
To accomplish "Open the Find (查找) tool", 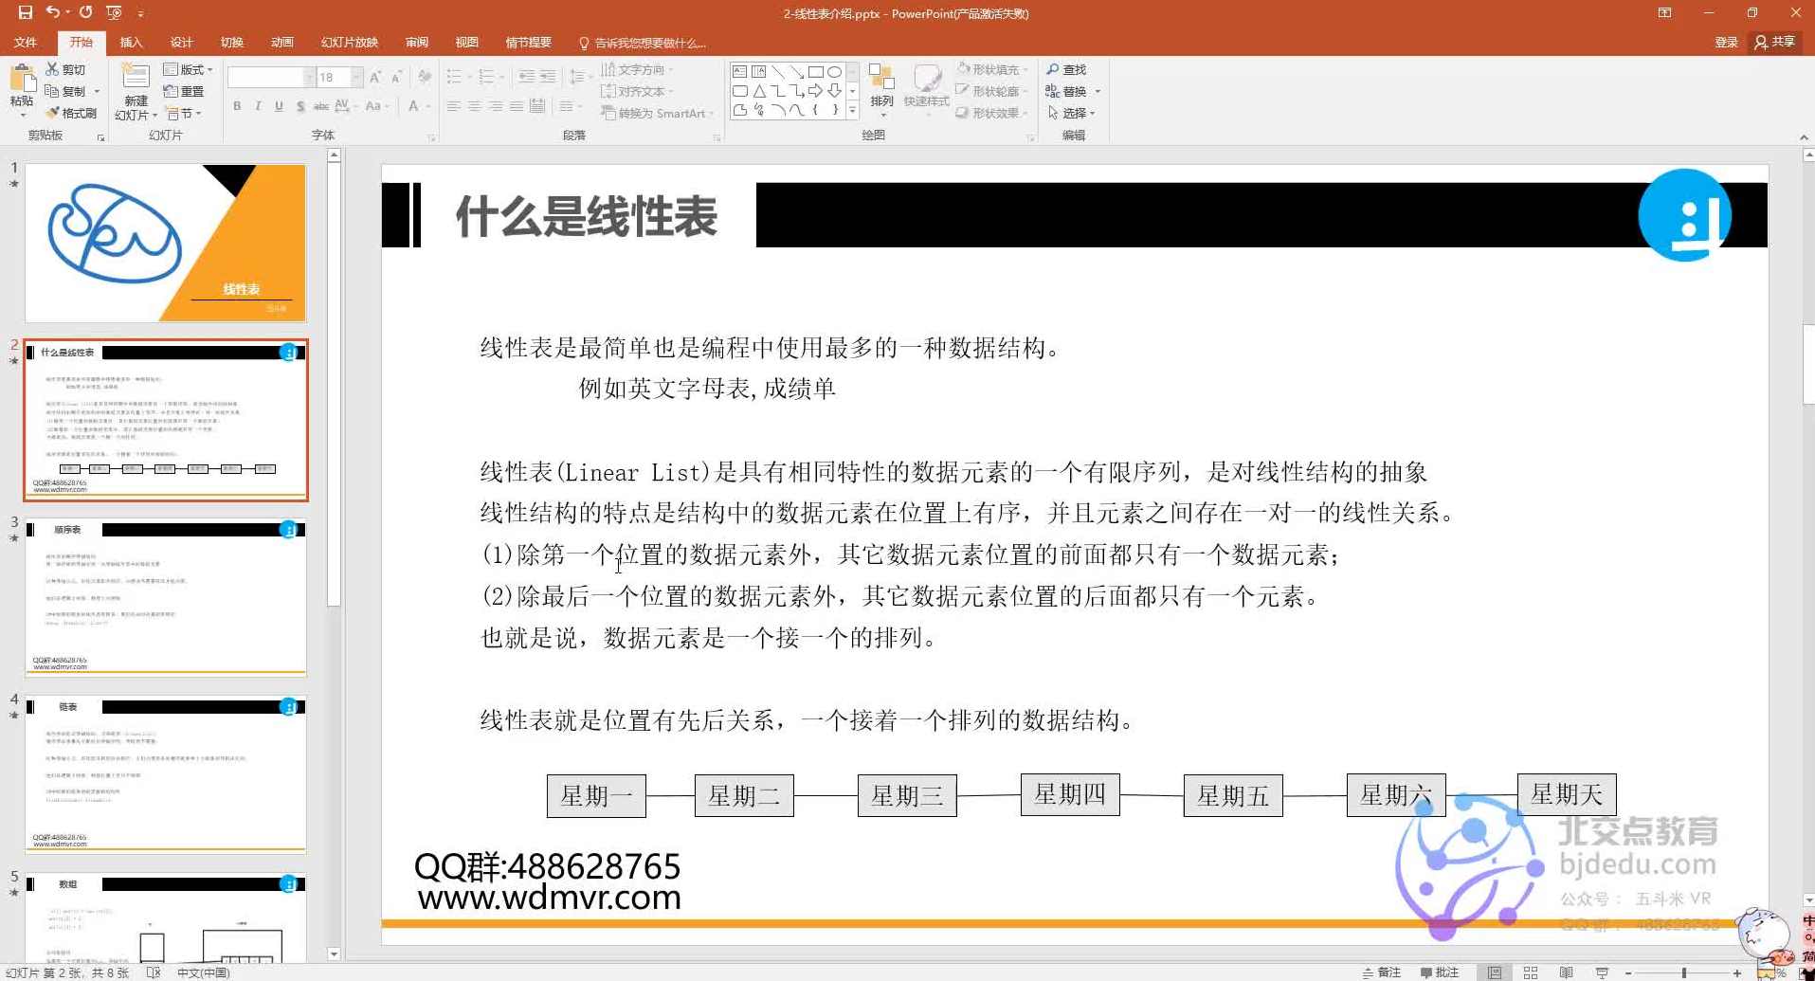I will [1069, 68].
